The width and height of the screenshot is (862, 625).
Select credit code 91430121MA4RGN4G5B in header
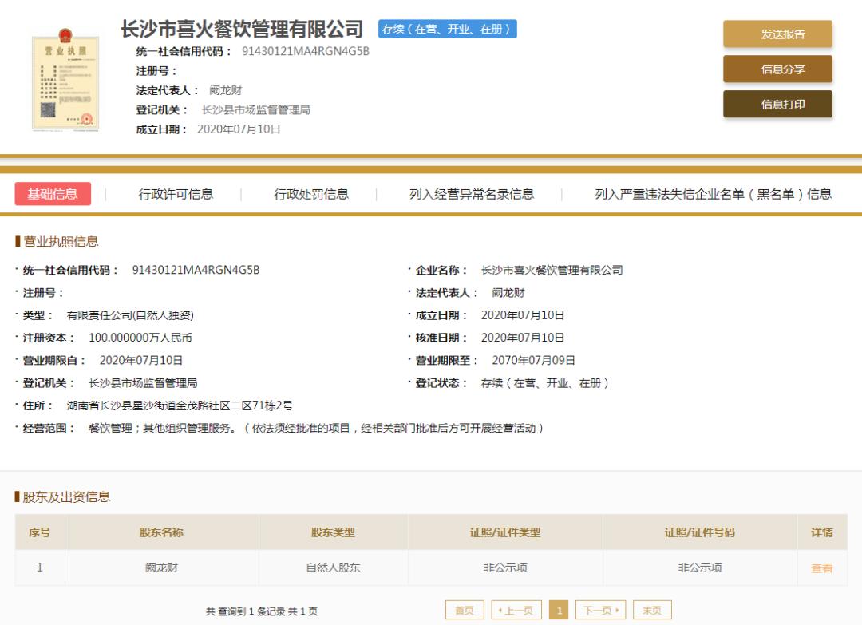point(306,51)
